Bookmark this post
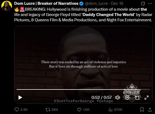 pyautogui.click(x=142, y=109)
